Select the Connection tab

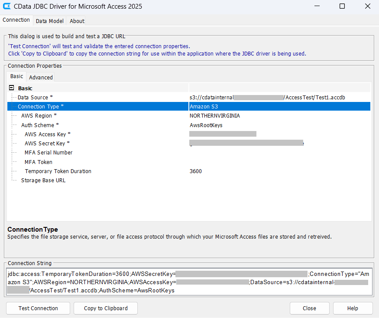coord(16,20)
